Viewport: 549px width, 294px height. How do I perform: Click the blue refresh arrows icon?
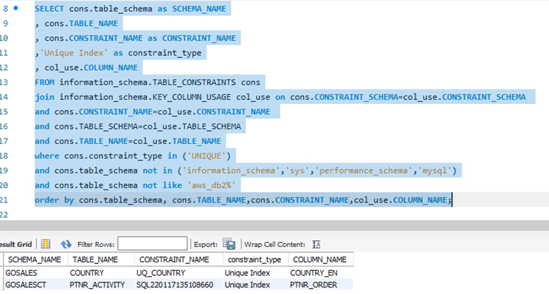point(66,244)
